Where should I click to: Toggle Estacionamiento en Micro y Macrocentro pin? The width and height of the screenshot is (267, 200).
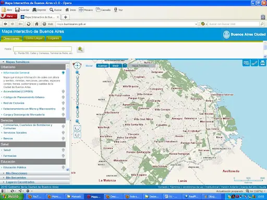pos(63,109)
